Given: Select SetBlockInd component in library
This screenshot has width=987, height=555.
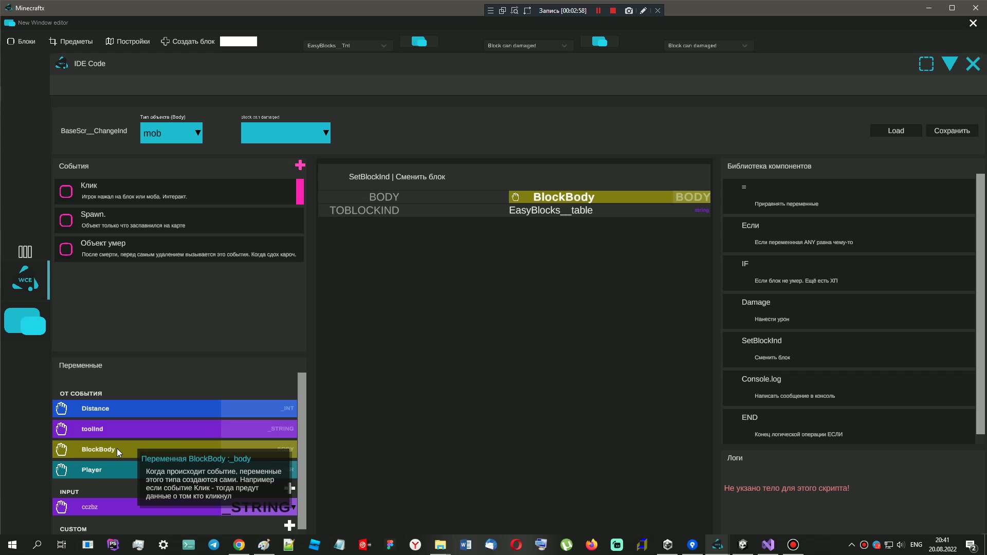Looking at the screenshot, I should (x=848, y=349).
